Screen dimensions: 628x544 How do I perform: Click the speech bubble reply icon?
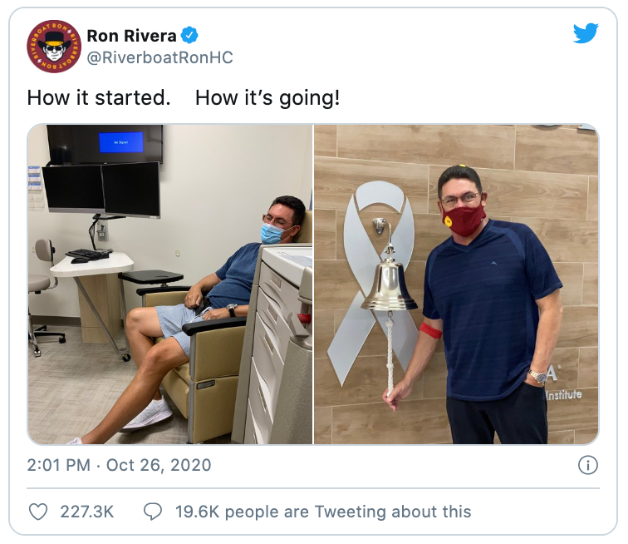pyautogui.click(x=153, y=512)
